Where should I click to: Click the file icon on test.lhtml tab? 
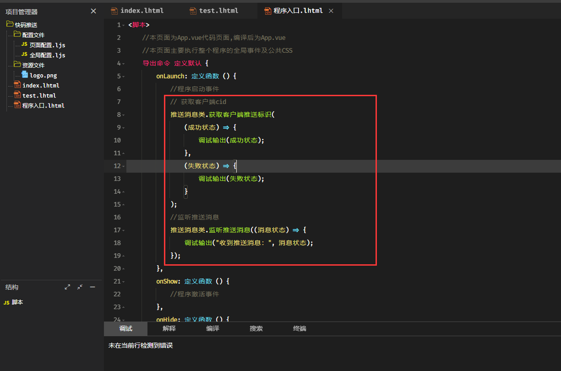(x=193, y=10)
